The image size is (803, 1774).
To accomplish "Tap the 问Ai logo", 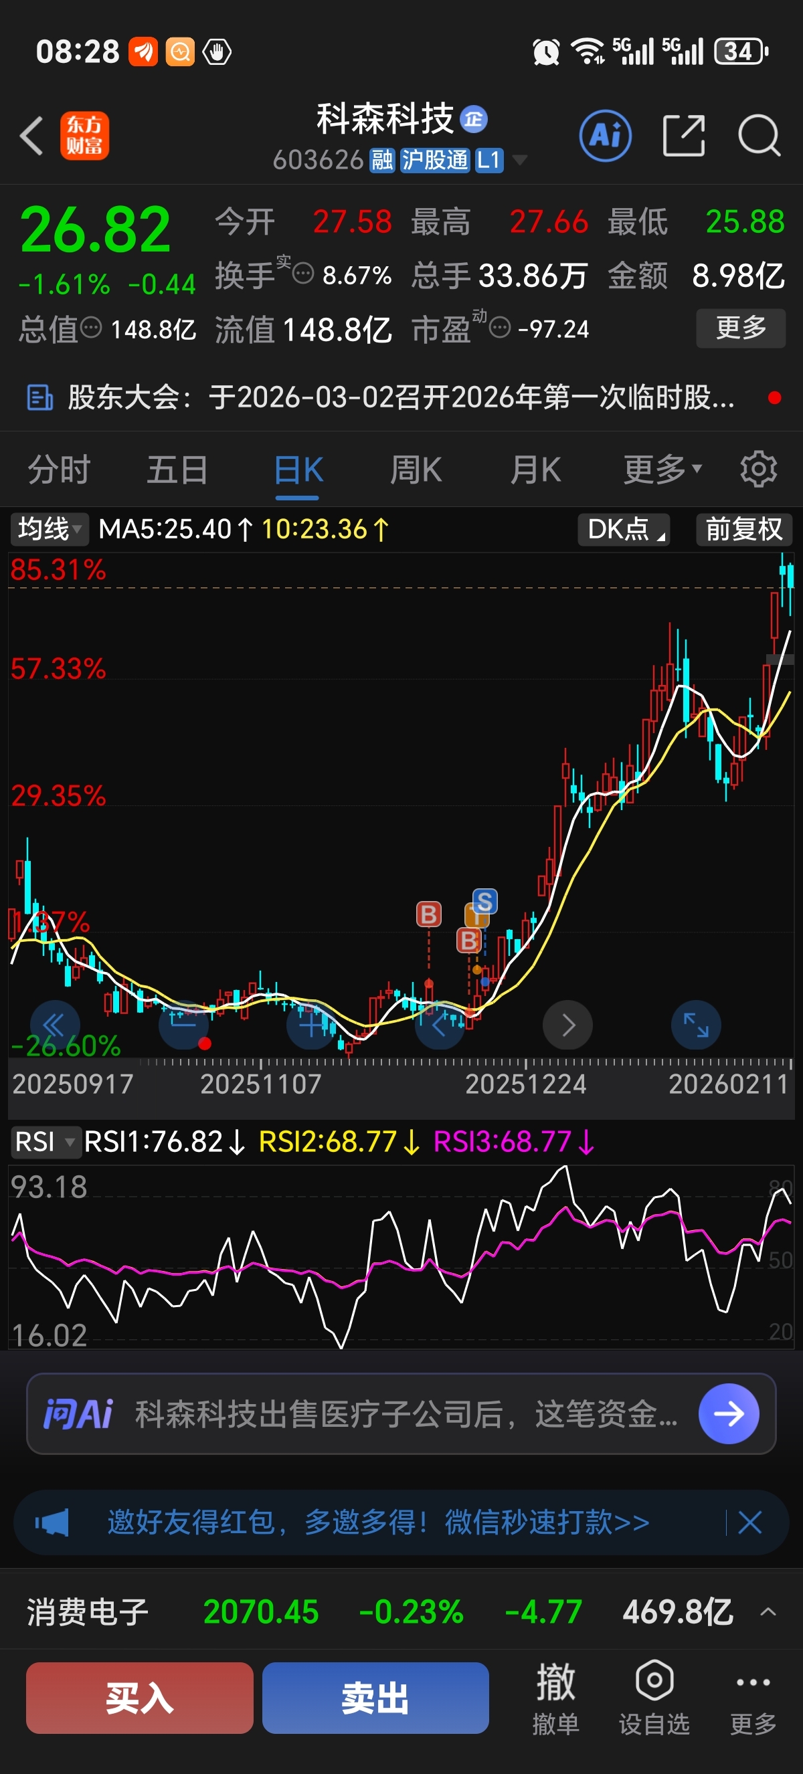I will (x=78, y=1415).
